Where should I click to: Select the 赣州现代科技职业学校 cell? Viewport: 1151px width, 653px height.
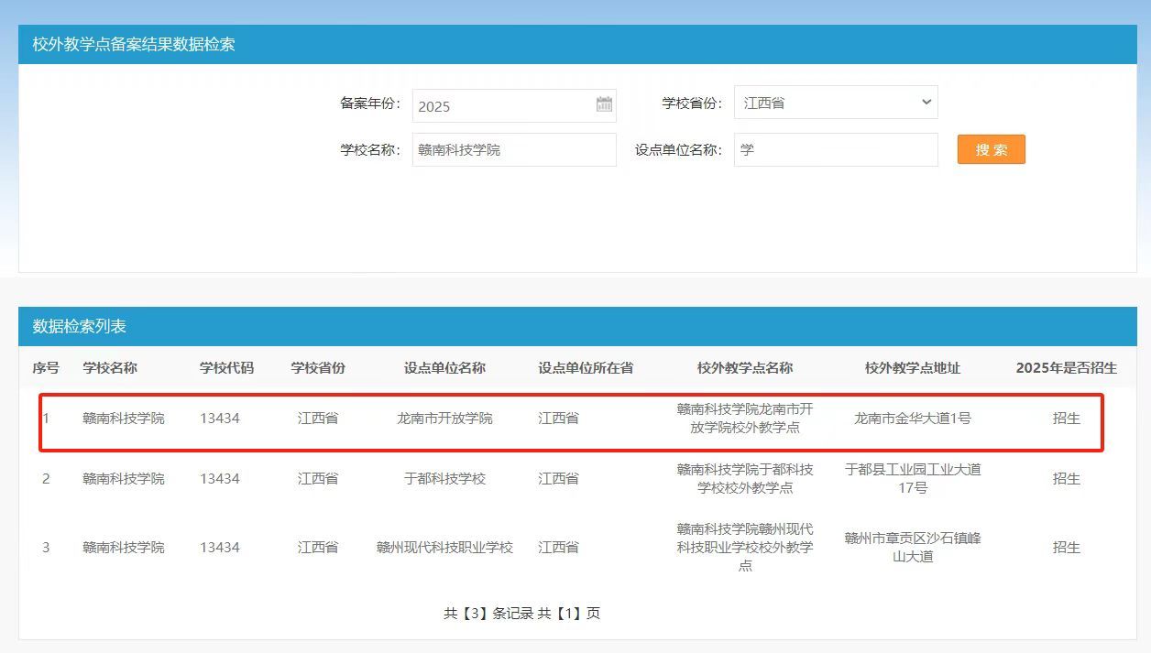444,547
